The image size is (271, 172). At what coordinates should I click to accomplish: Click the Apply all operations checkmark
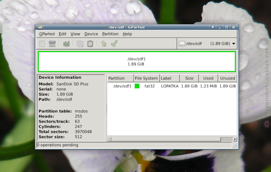click(114, 44)
